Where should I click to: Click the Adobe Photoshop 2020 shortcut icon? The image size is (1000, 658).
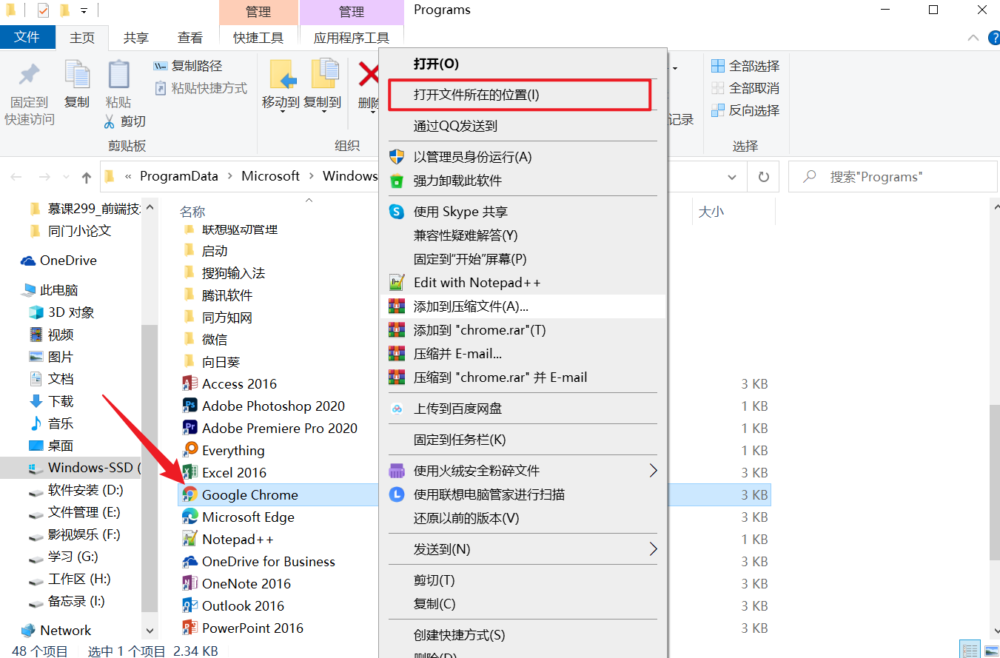(x=190, y=406)
